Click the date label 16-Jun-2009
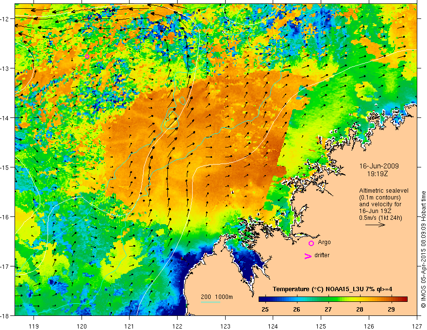The width and height of the screenshot is (427, 330). [x=379, y=166]
